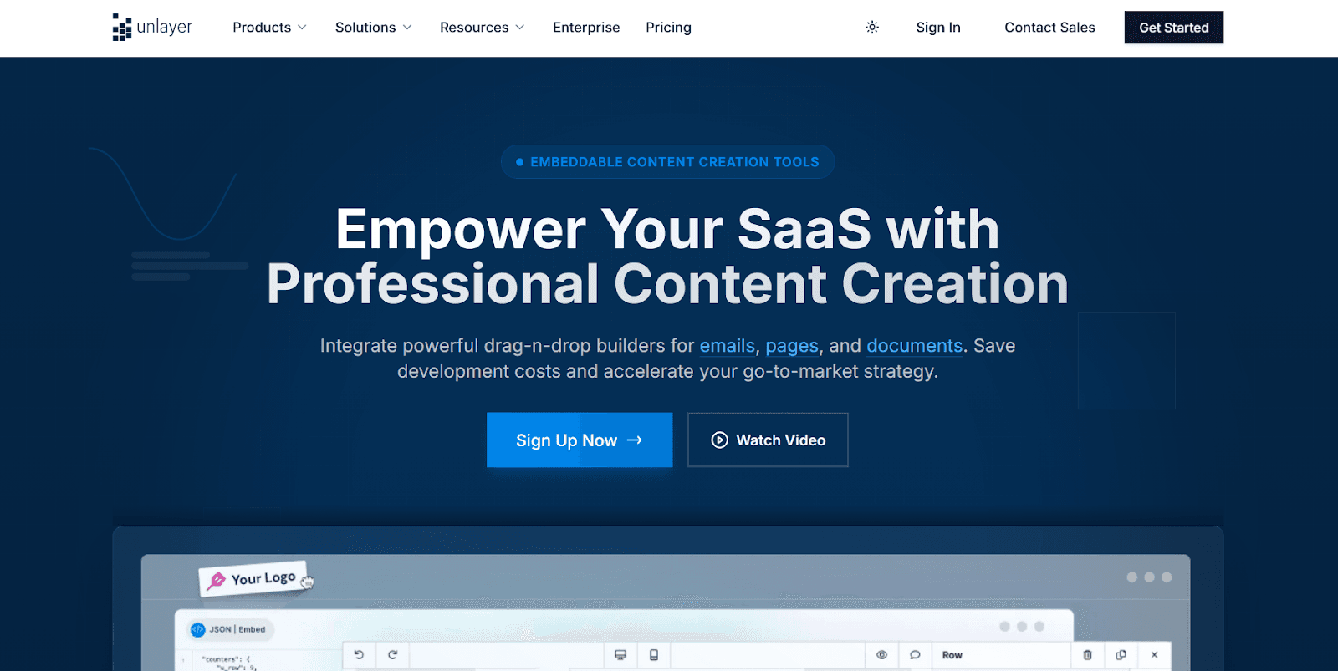Follow the documents link
The image size is (1338, 671).
pos(914,346)
